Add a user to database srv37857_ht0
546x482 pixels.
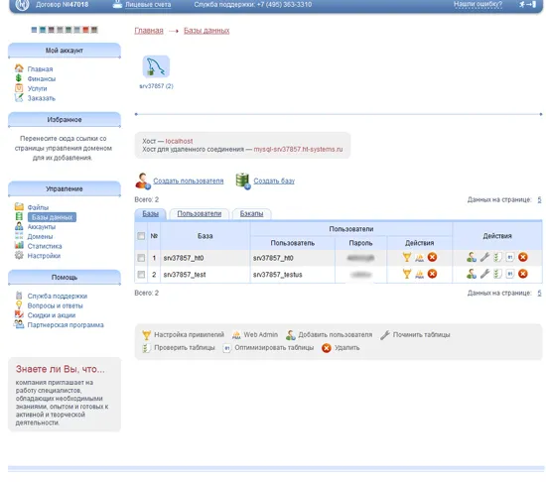click(472, 257)
